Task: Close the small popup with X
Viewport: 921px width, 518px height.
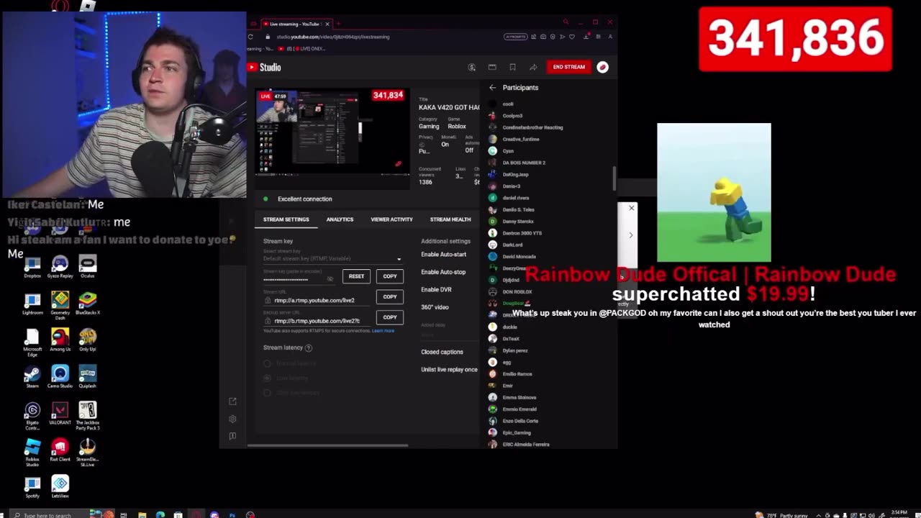Action: [632, 208]
